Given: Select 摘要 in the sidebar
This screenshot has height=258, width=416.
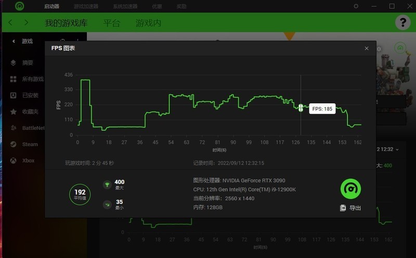Looking at the screenshot, I should tap(28, 63).
